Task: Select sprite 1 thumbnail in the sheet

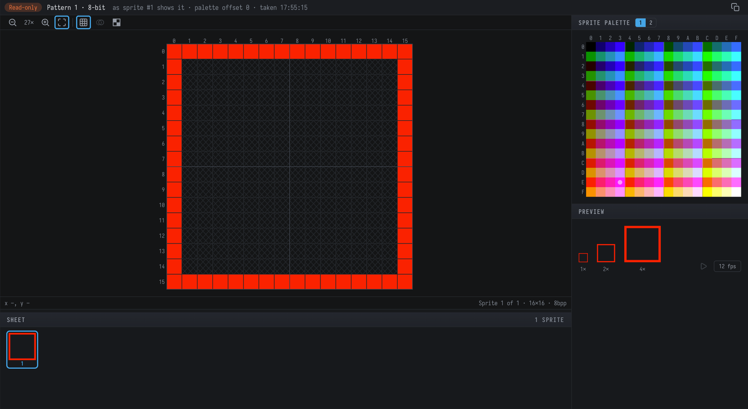Action: 22,349
